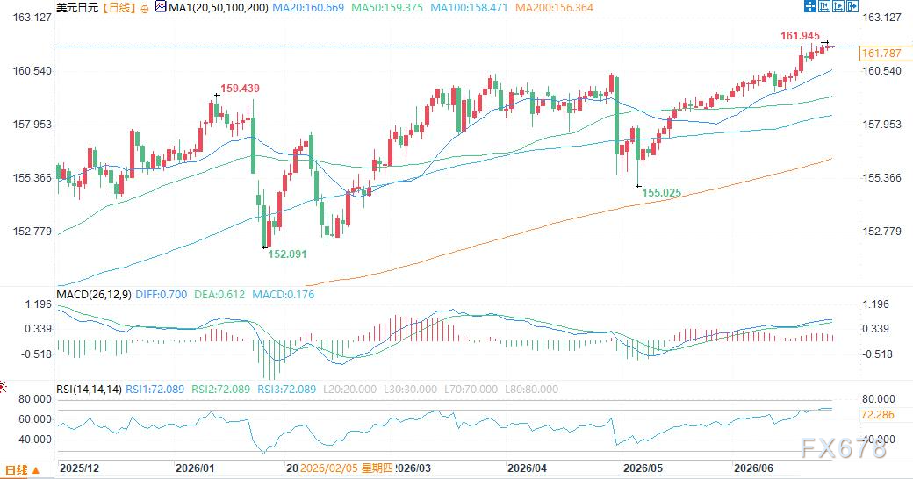Click the RSI1:72.089 value
The image size is (913, 479).
pos(155,389)
